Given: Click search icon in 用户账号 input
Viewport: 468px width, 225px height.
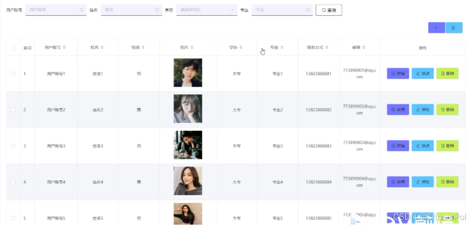Looking at the screenshot, I should pyautogui.click(x=82, y=10).
